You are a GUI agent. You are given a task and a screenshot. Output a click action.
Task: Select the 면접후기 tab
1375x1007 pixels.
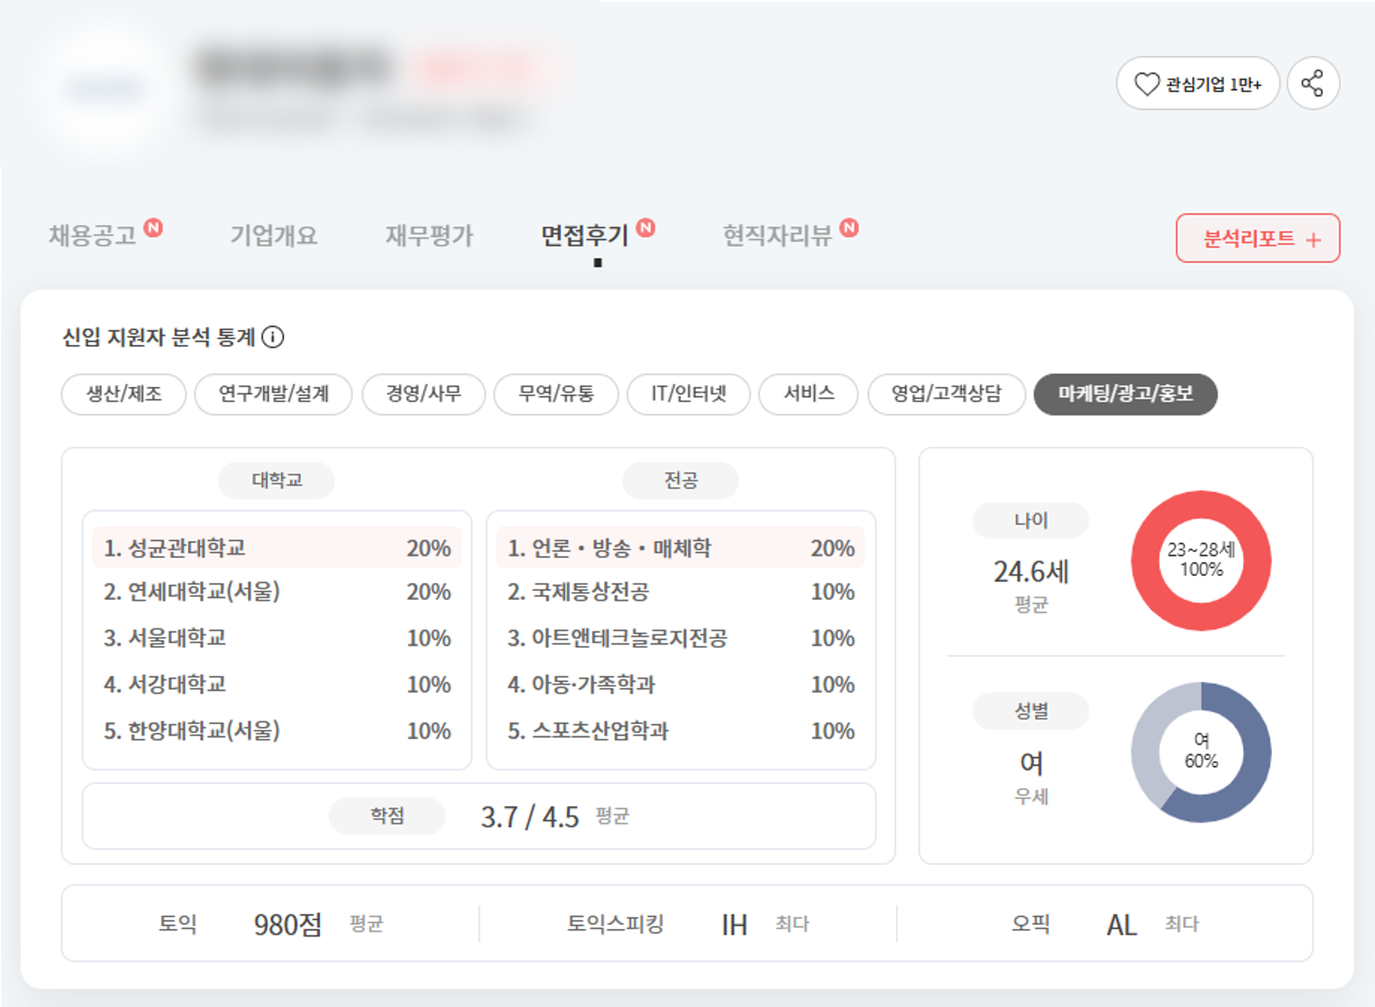584,235
